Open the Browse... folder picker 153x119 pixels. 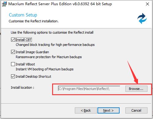136,89
